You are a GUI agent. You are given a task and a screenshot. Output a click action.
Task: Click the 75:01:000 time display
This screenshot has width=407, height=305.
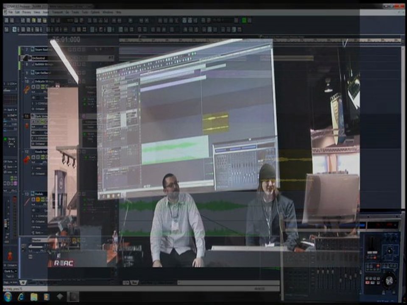click(x=66, y=39)
